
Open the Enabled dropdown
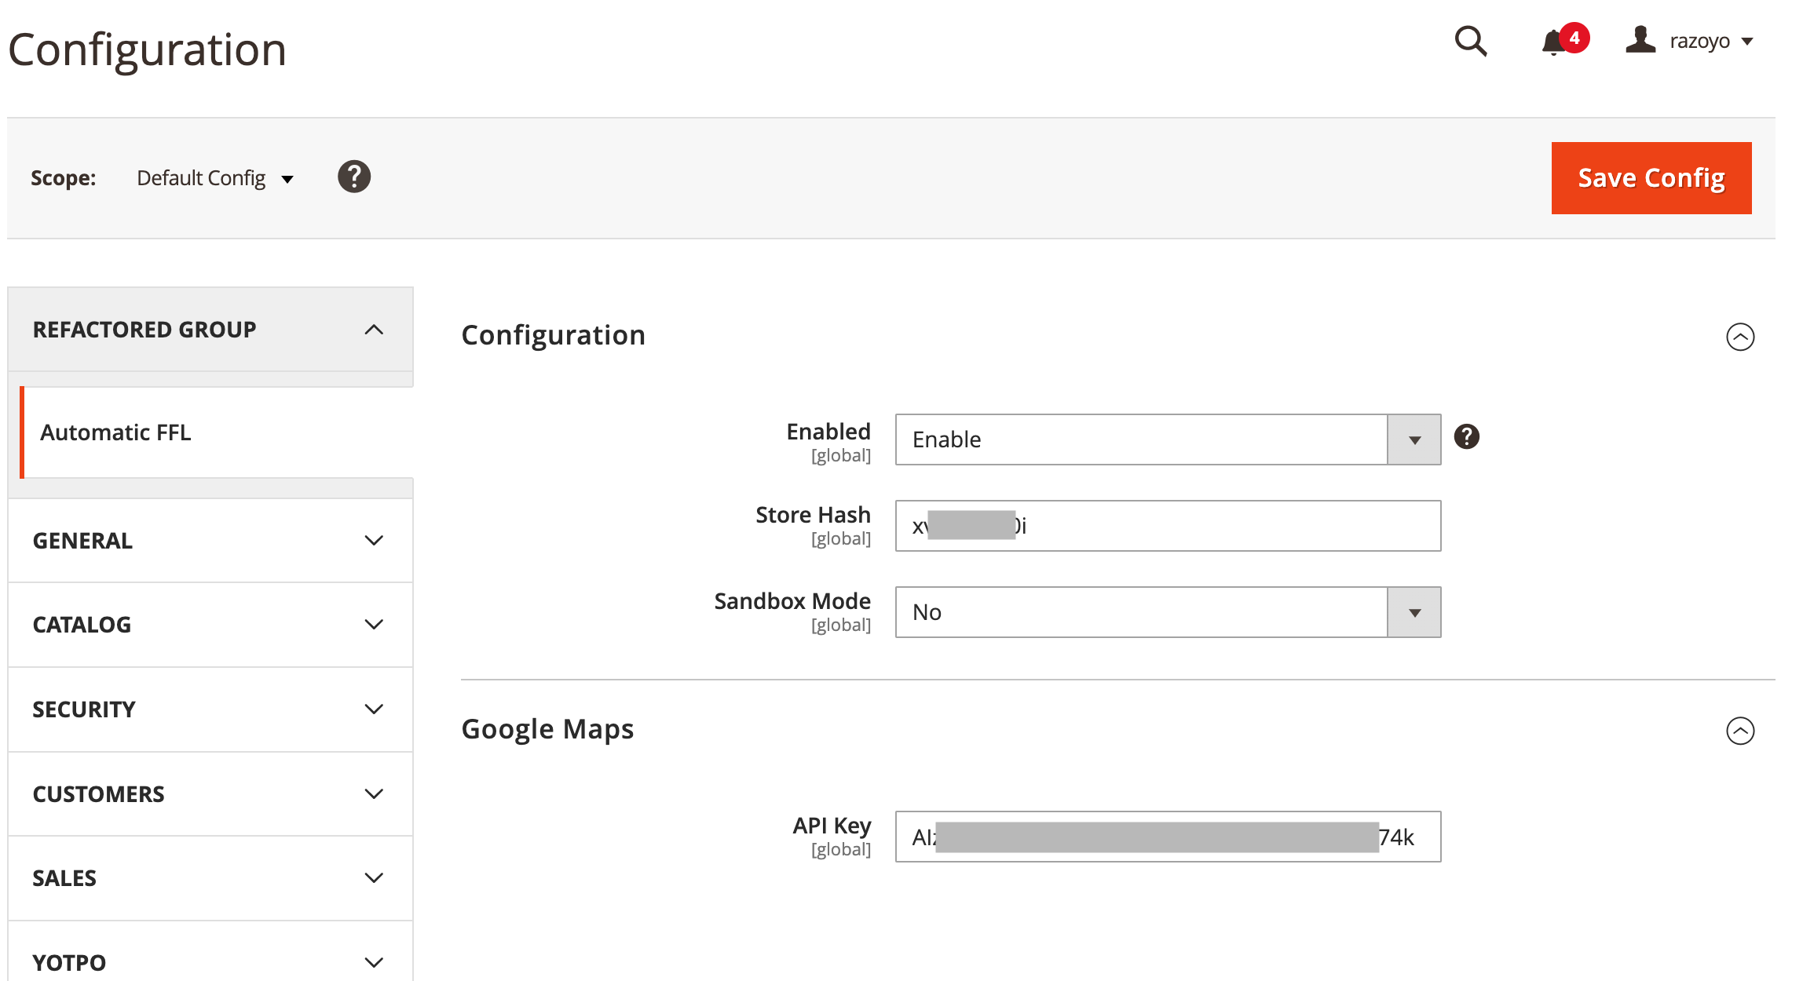(1168, 439)
